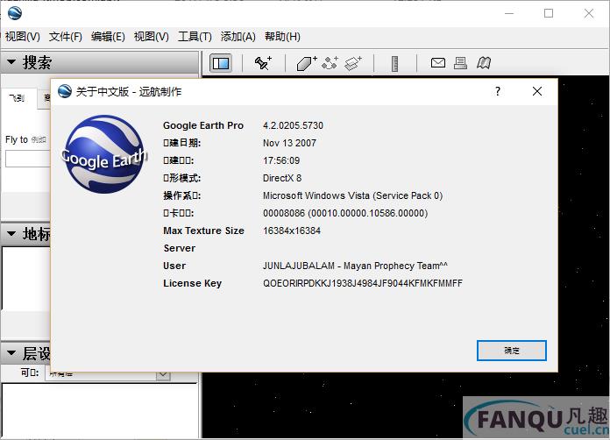610x440 pixels.
Task: Open the 编辑(E) menu
Action: [x=108, y=37]
